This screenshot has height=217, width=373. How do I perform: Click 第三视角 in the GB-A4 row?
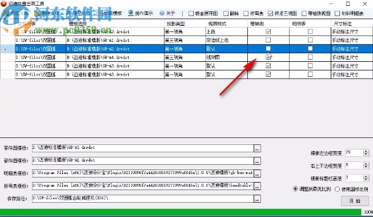pyautogui.click(x=185, y=57)
